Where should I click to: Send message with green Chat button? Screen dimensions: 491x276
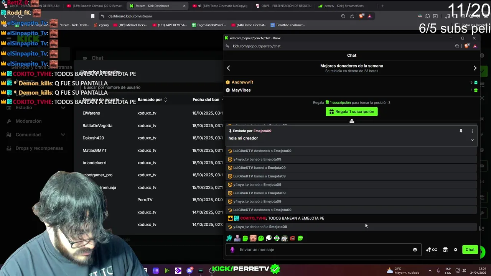[470, 250]
